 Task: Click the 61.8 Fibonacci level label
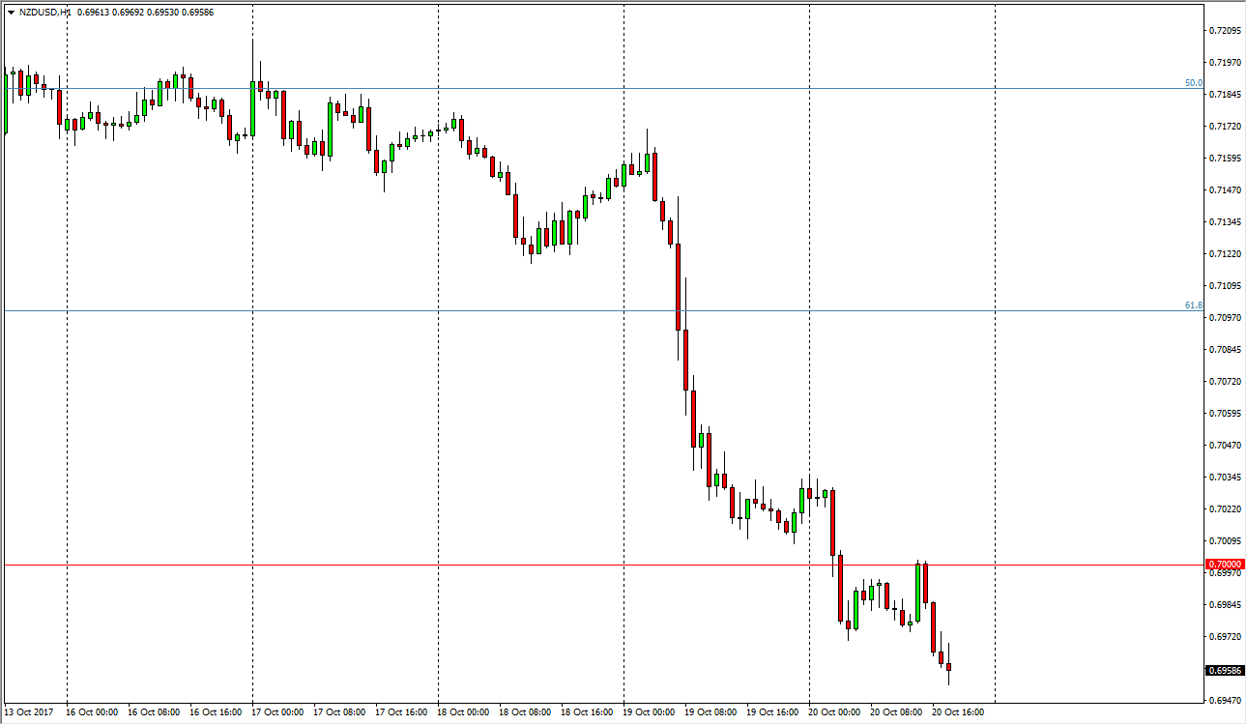coord(1194,305)
